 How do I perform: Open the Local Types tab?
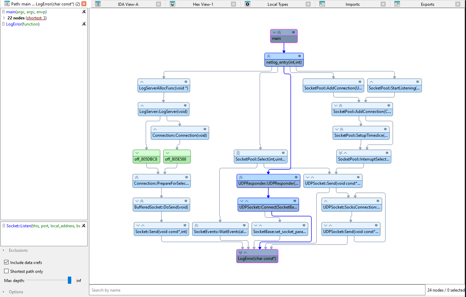pyautogui.click(x=277, y=4)
